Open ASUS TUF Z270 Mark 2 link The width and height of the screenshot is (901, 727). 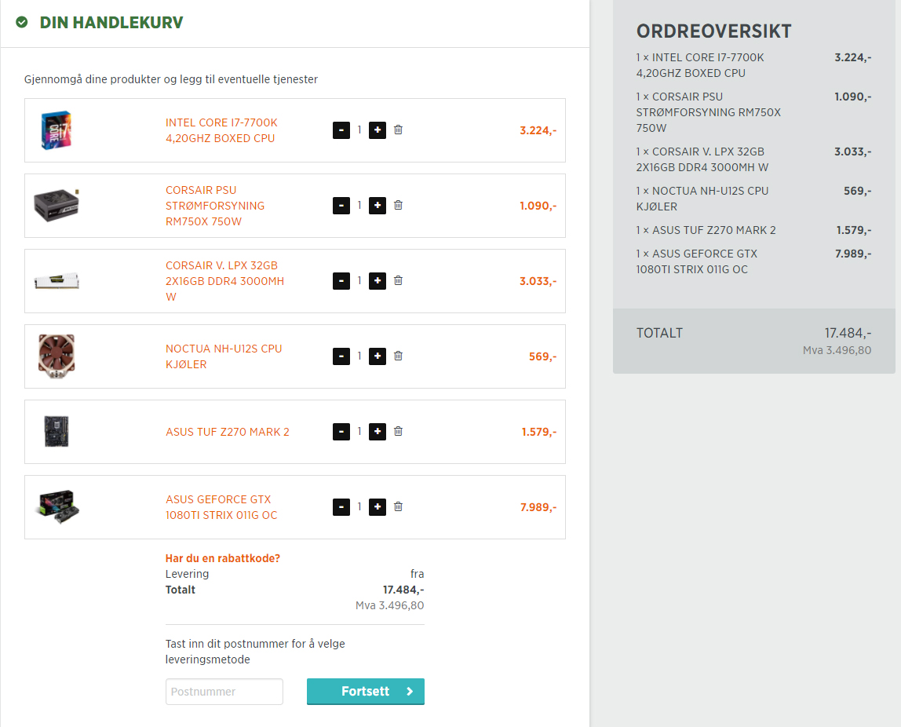[x=228, y=432]
